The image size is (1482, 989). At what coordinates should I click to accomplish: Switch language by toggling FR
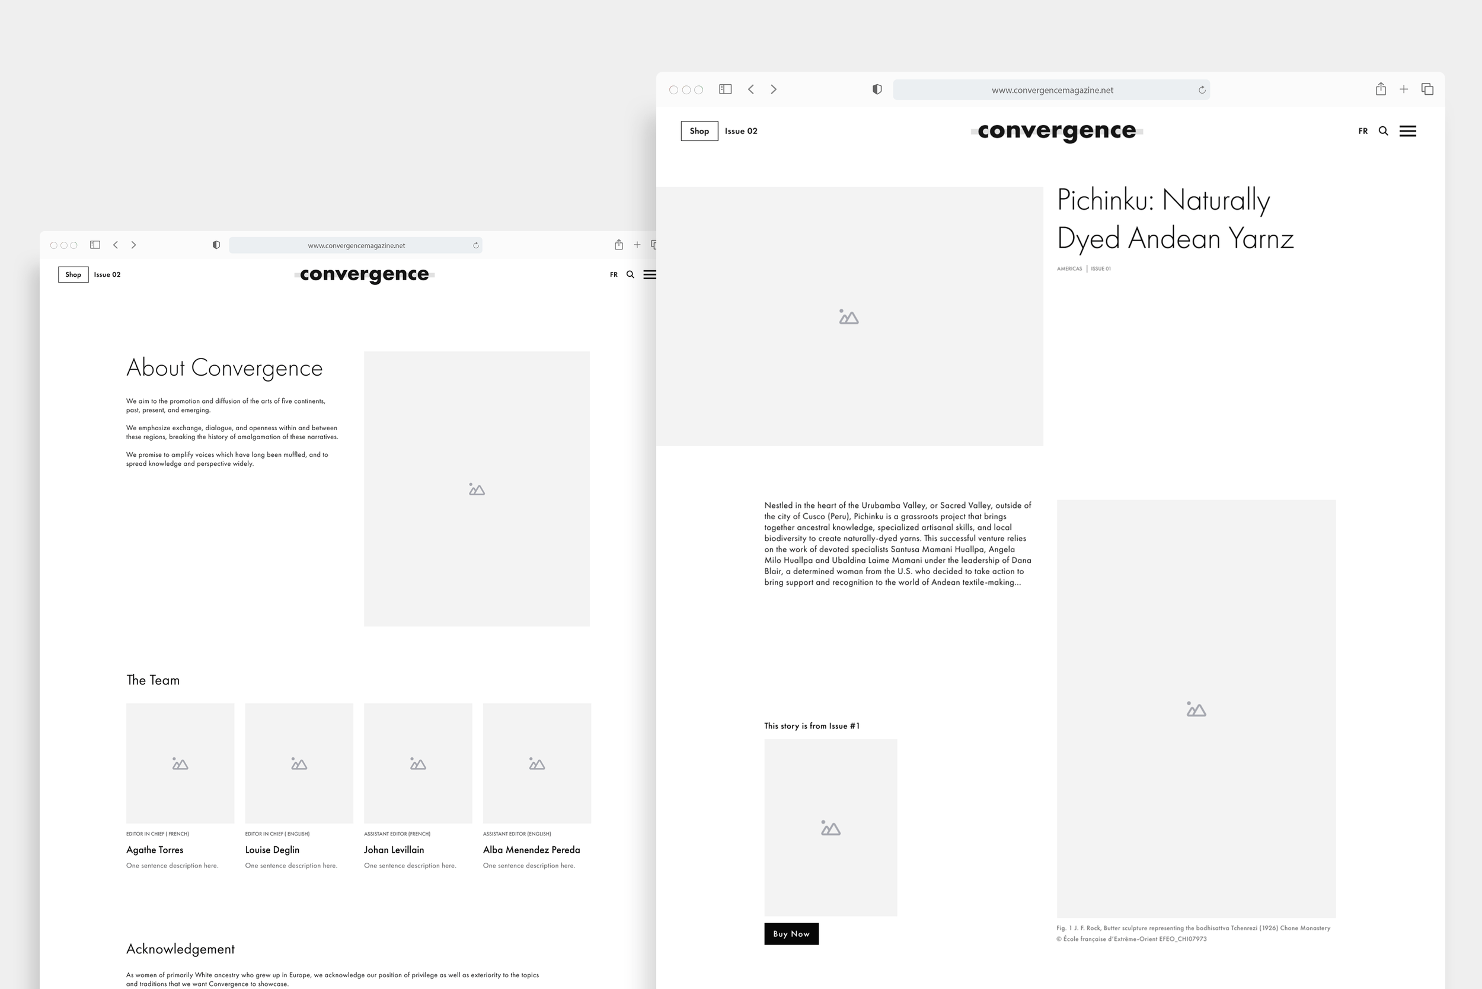[x=1363, y=130]
